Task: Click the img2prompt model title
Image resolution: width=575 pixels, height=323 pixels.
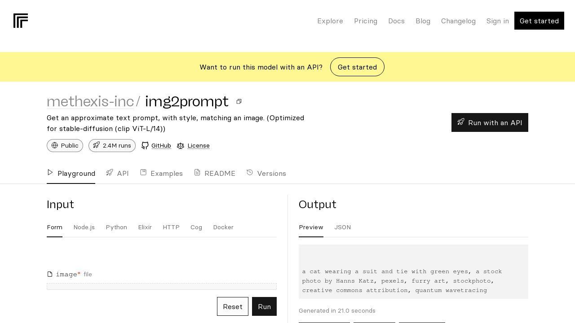Action: tap(187, 101)
